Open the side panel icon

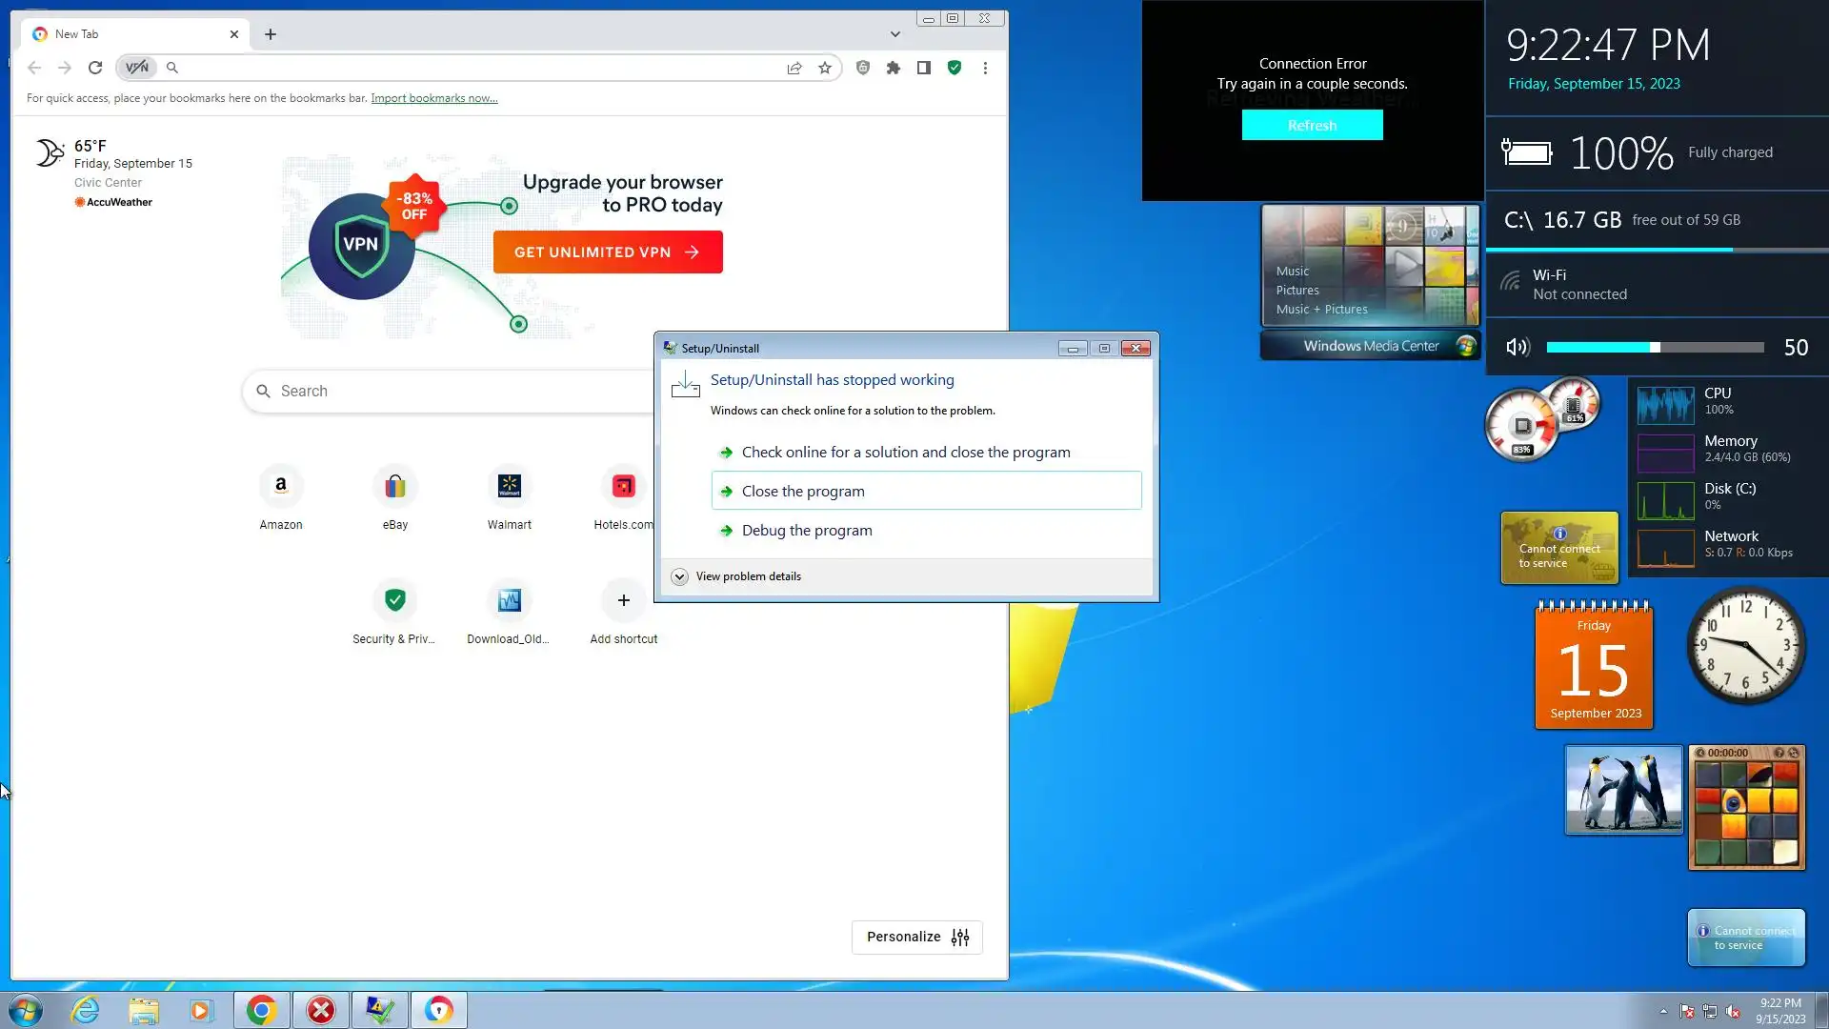click(923, 68)
